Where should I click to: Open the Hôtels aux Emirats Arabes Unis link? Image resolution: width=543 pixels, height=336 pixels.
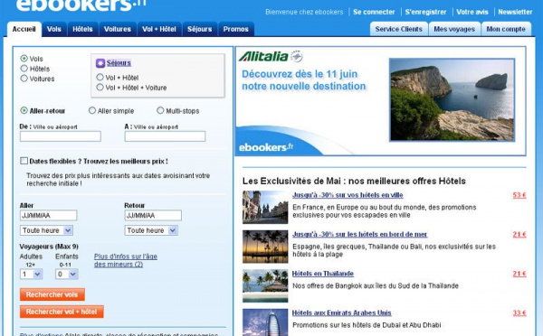tap(342, 313)
